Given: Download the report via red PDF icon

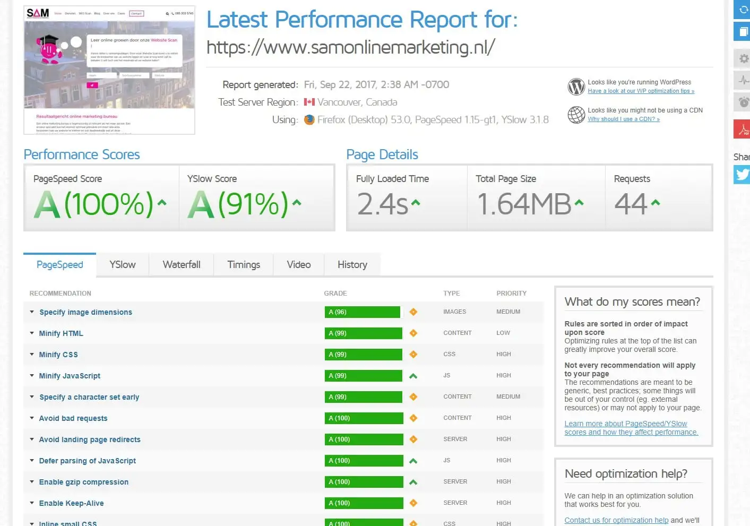Looking at the screenshot, I should (743, 129).
